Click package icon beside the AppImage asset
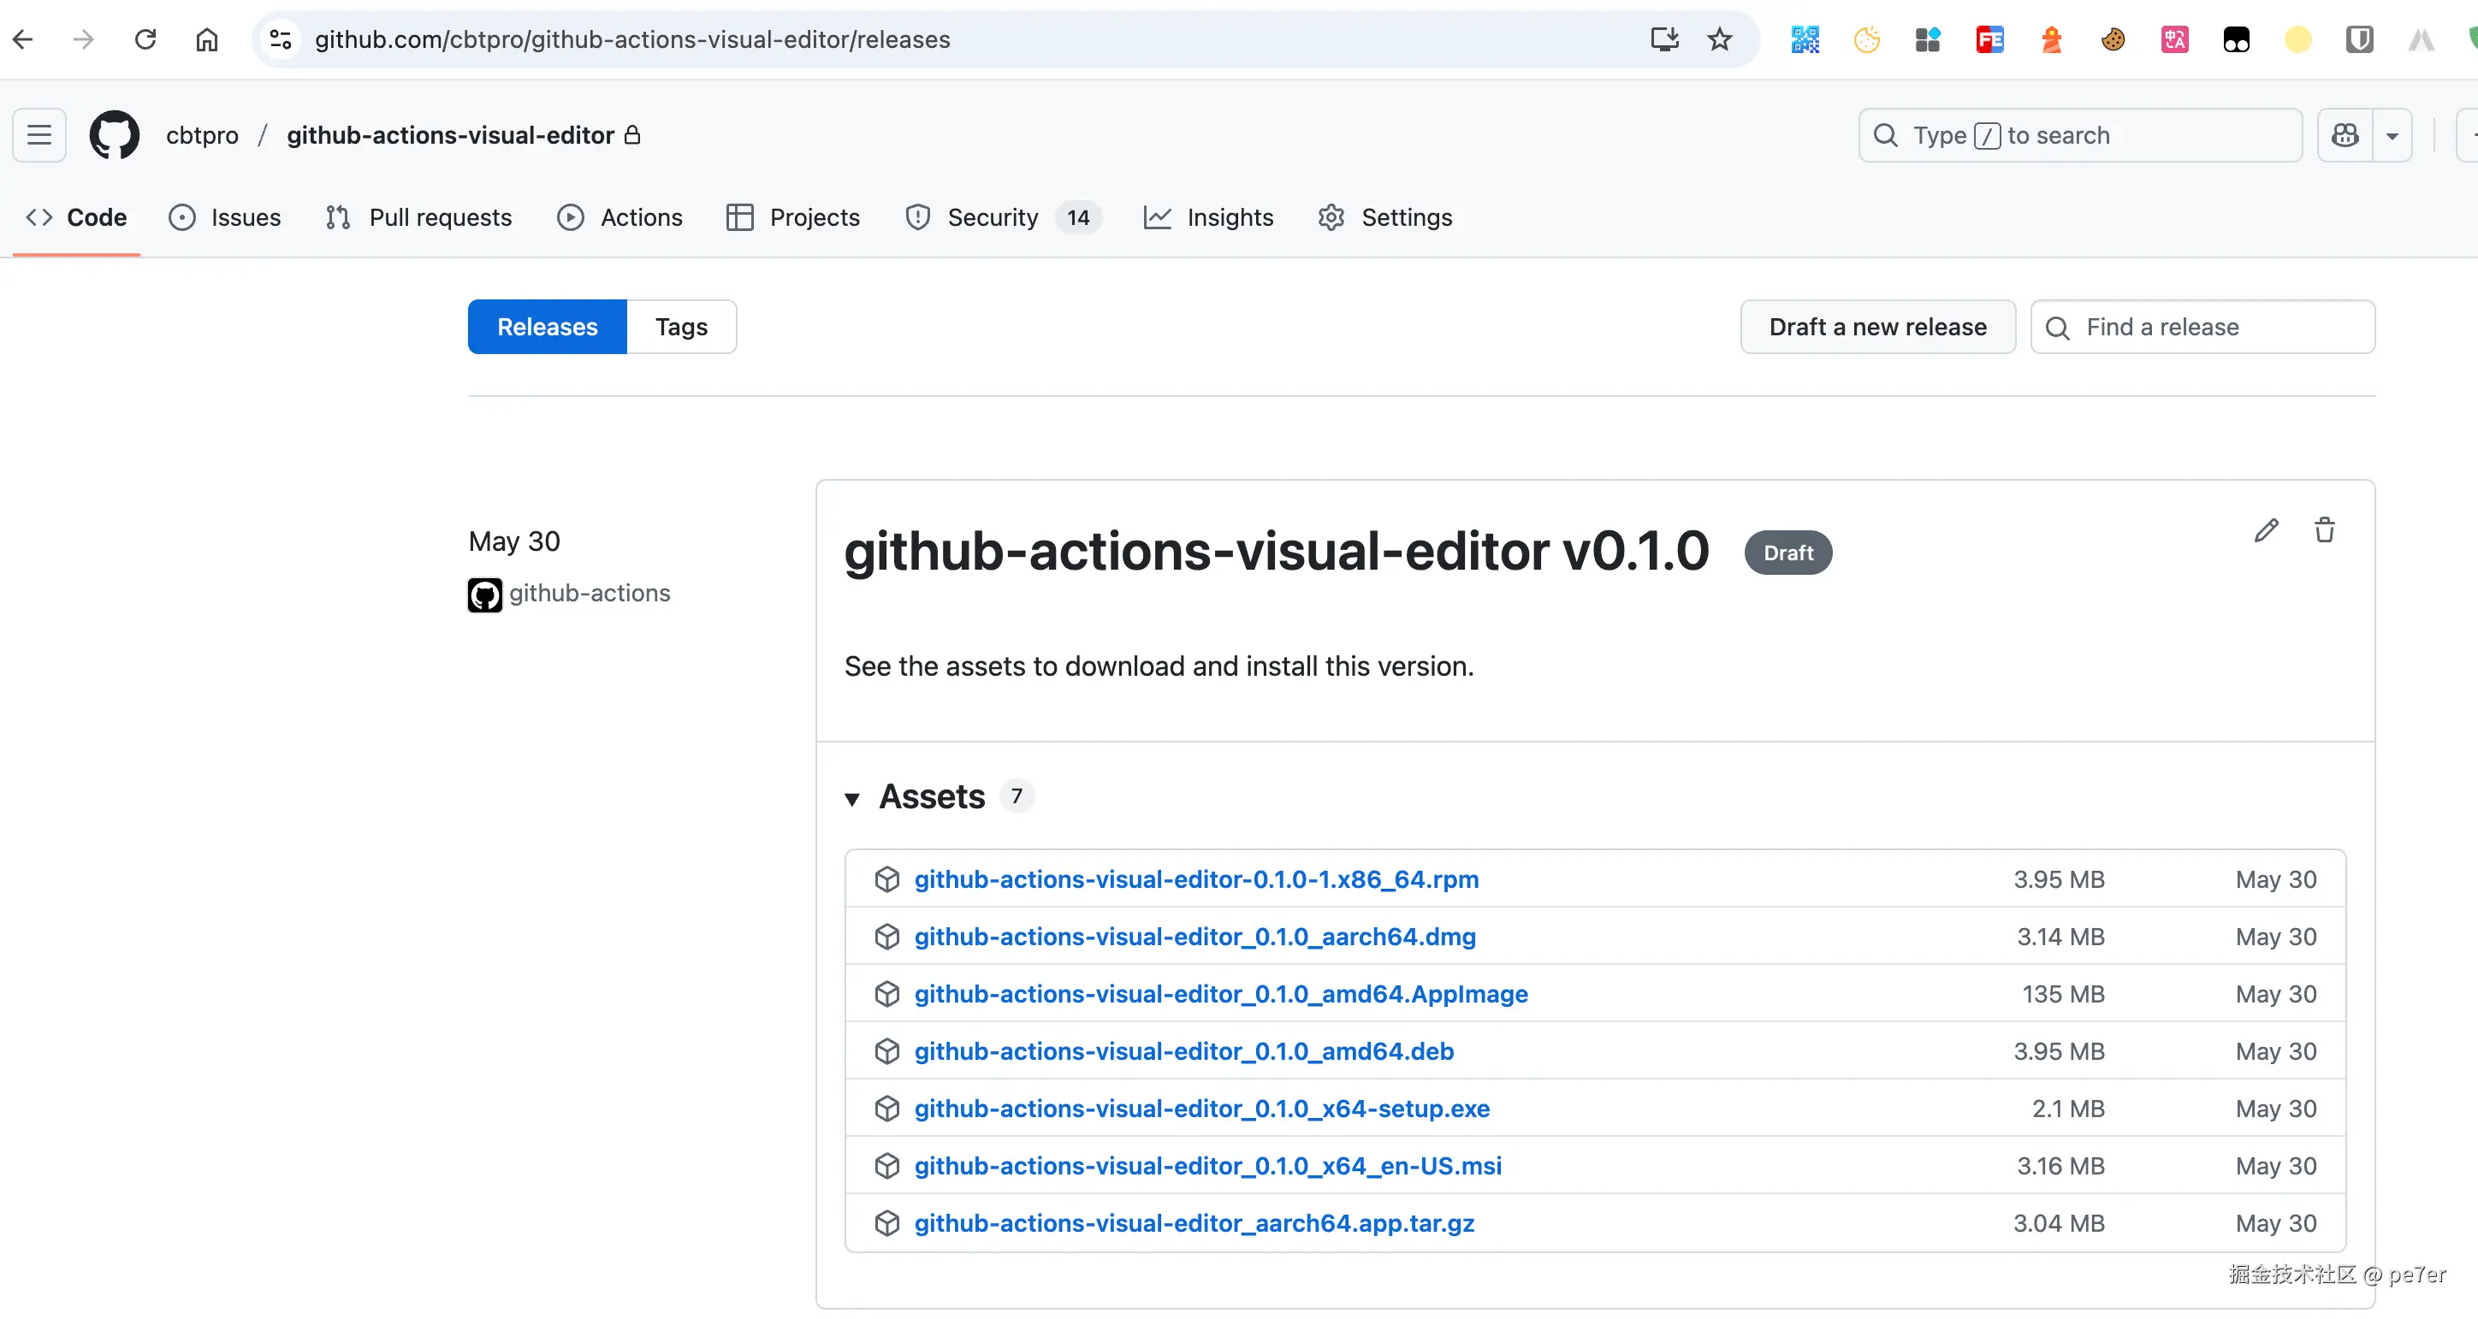2478x1319 pixels. [887, 993]
